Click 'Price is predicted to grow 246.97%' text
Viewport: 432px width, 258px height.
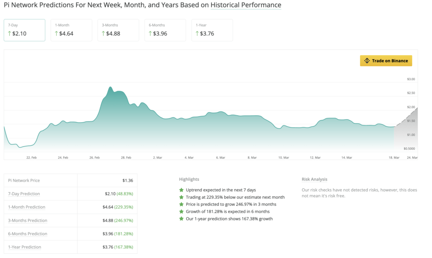coord(231,204)
